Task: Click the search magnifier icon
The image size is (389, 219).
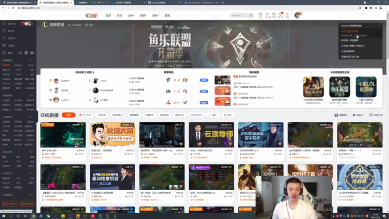Action: (251, 16)
